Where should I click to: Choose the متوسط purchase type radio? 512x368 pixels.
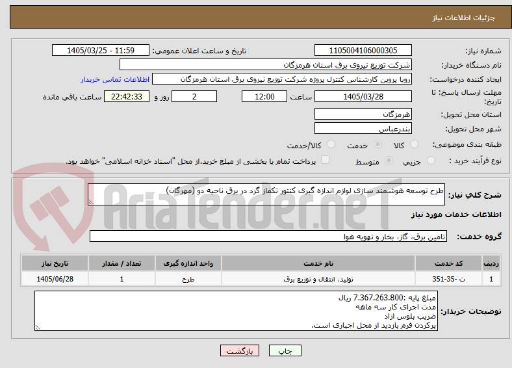[x=389, y=161]
